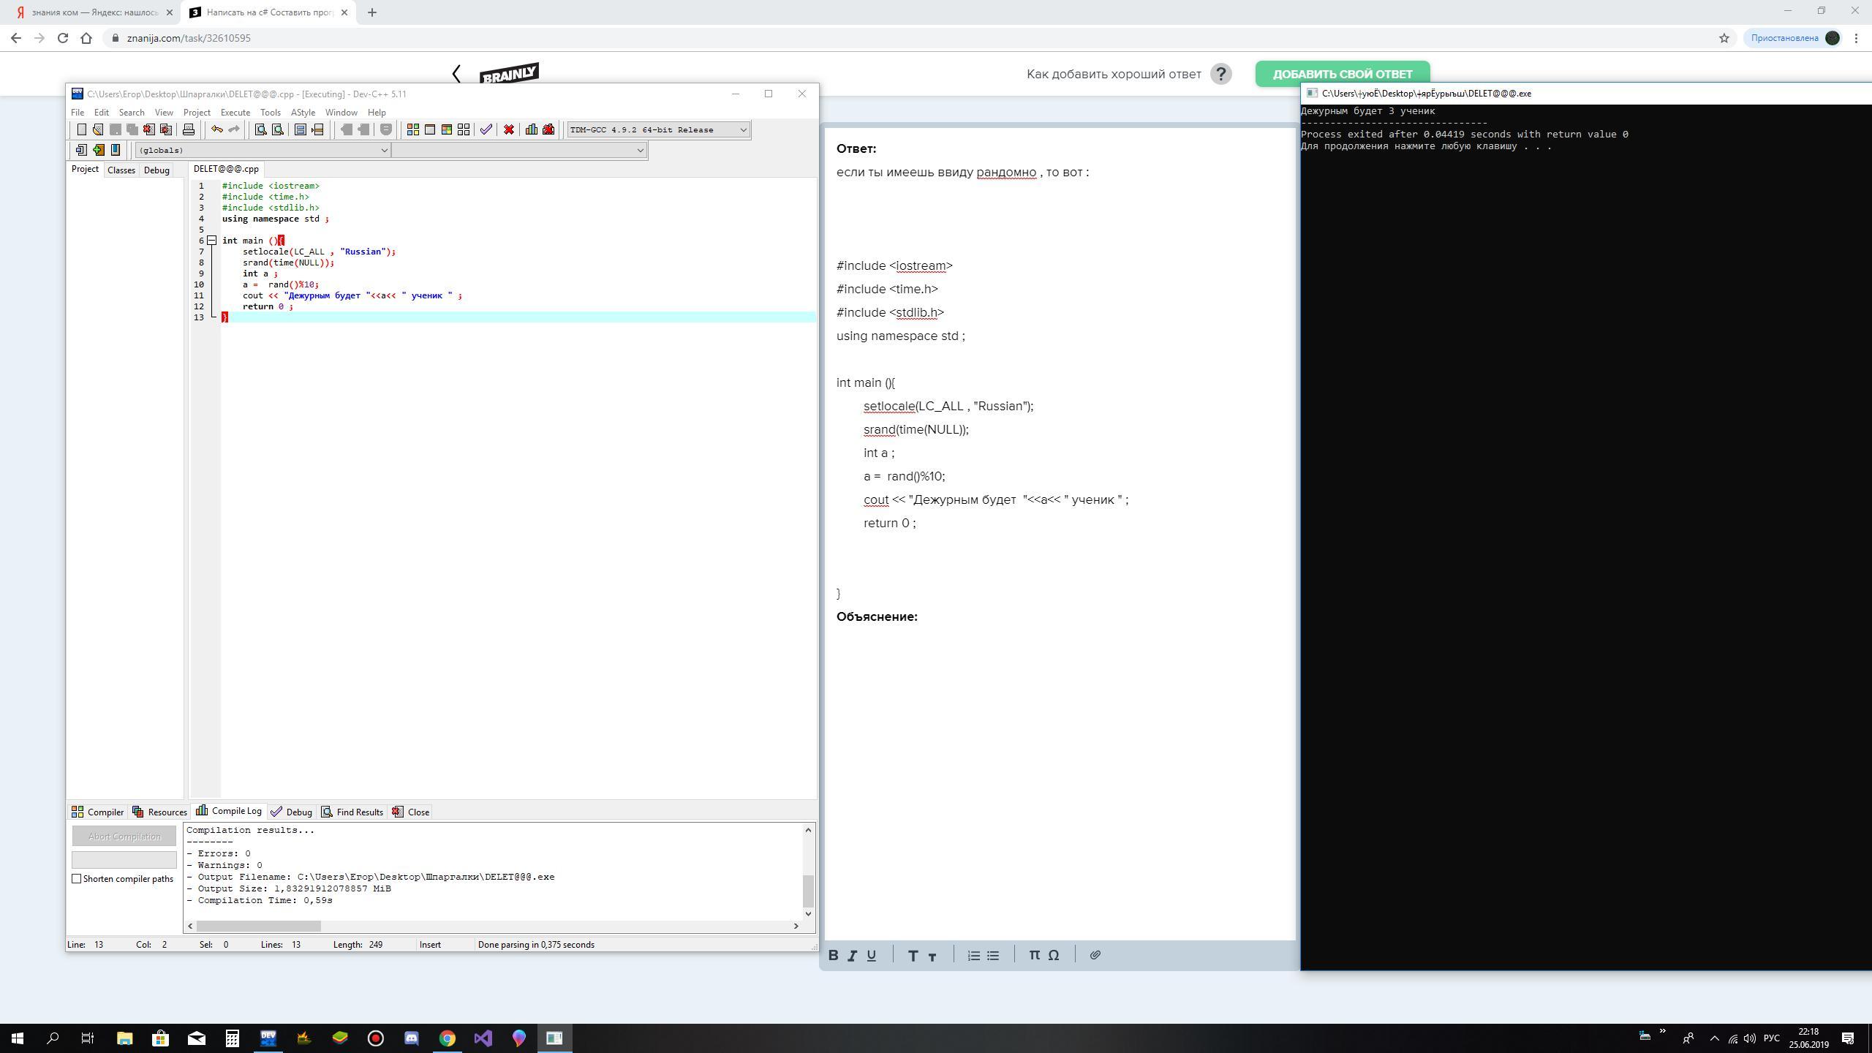Expand the (globals) scope dropdown
The width and height of the screenshot is (1872, 1053).
(384, 150)
